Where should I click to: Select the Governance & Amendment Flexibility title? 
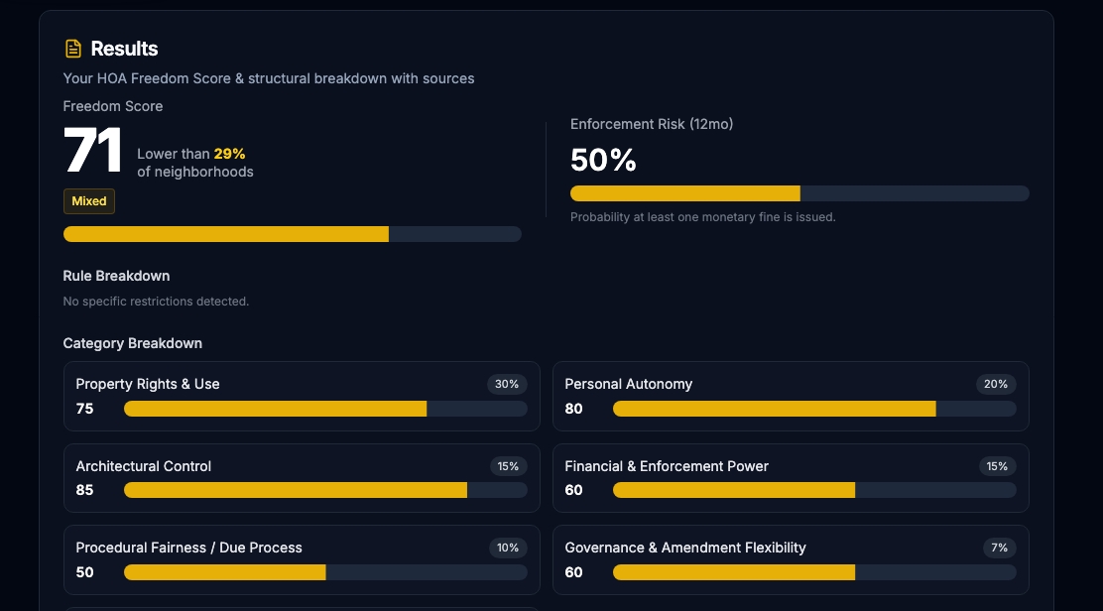click(x=685, y=548)
